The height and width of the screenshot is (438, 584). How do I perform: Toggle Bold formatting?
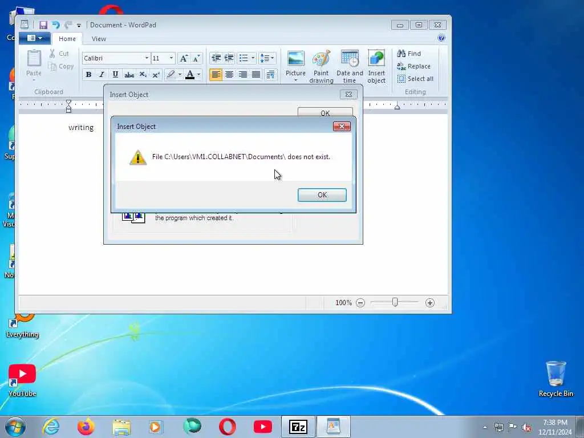point(88,75)
